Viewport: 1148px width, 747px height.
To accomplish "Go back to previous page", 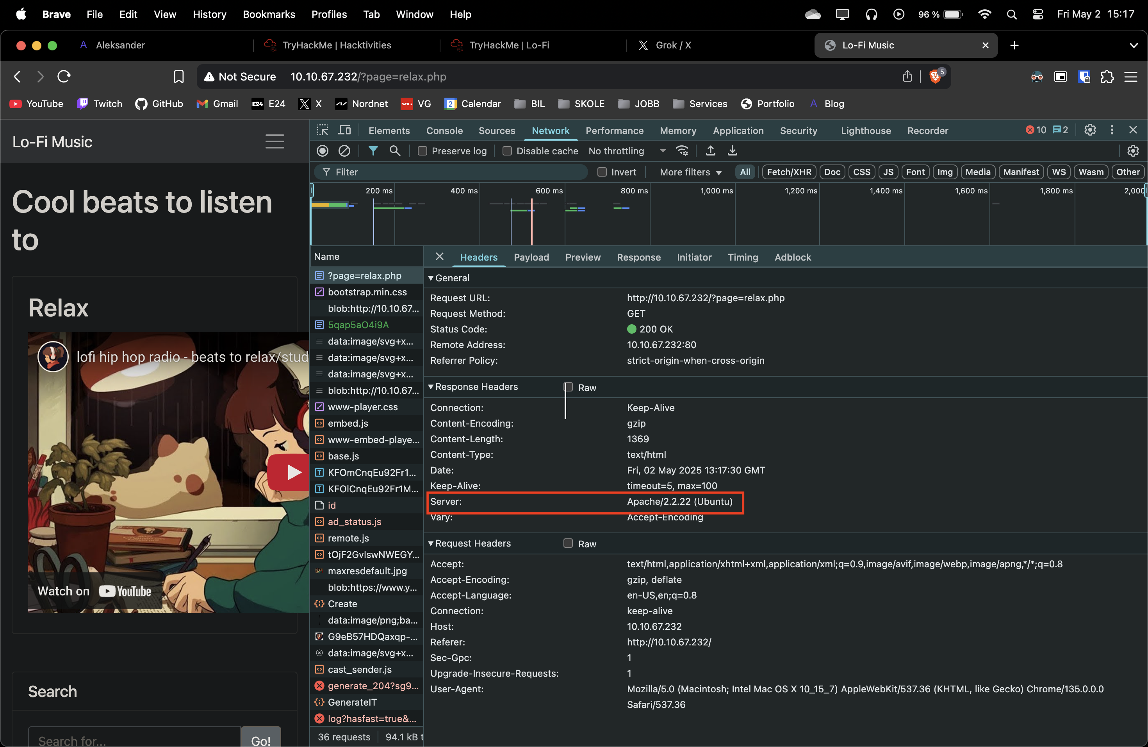I will tap(17, 76).
